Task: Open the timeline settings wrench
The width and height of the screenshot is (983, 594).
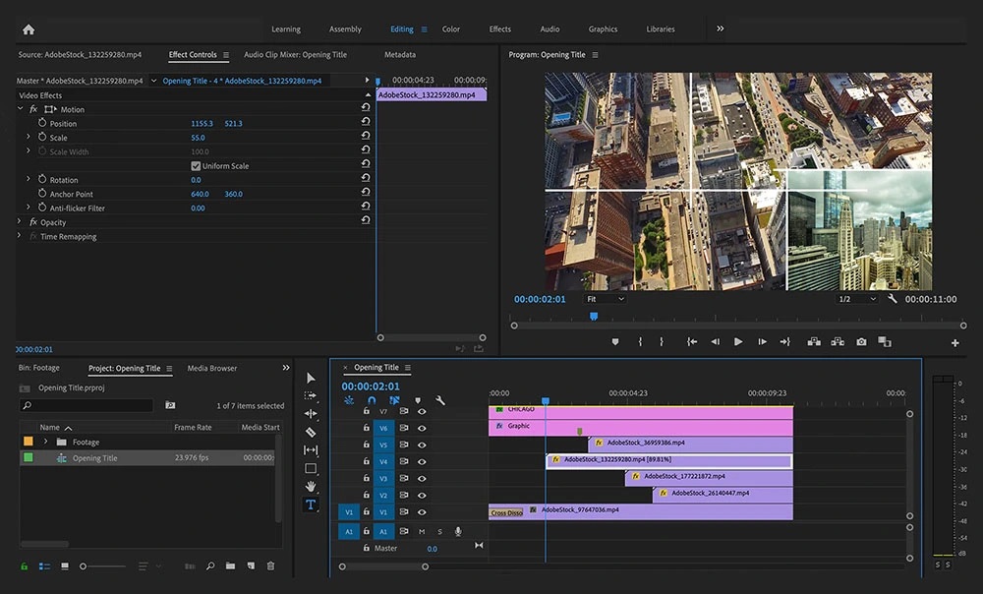Action: point(442,400)
